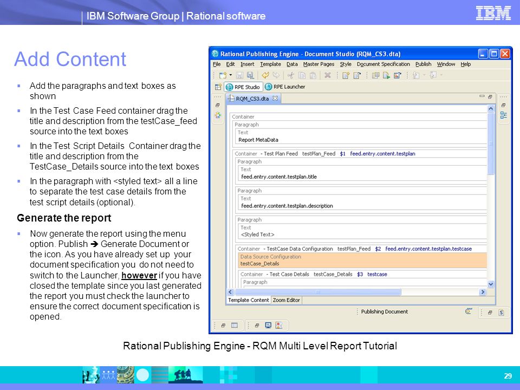Switch to the RPE Launcher perspective
Viewport: 520px width, 390px height.
[285, 87]
